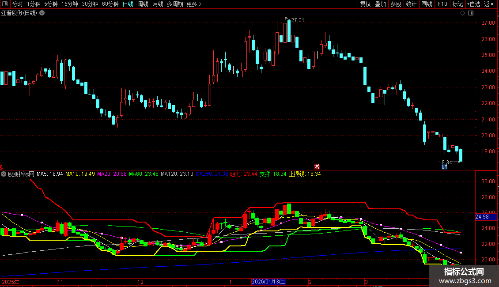Click the diamond icon above price axis
Image resolution: width=499 pixels, height=287 pixels.
(x=463, y=13)
